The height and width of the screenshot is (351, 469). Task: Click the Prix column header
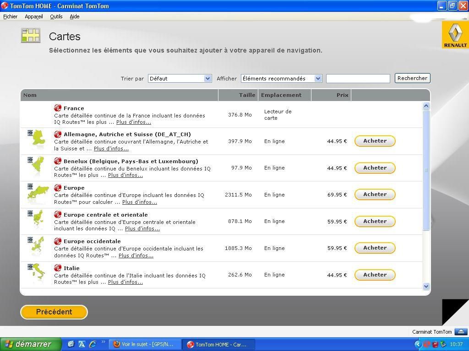(x=331, y=95)
